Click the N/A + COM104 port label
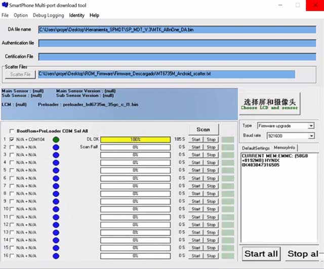The width and height of the screenshot is (324, 269). pyautogui.click(x=30, y=139)
